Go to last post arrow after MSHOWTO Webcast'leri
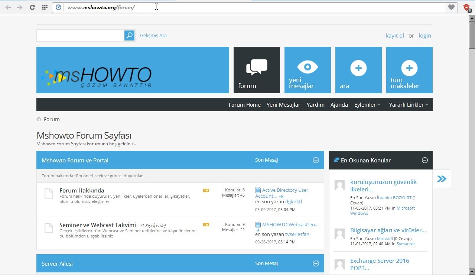This screenshot has height=275, width=475. click(x=257, y=230)
